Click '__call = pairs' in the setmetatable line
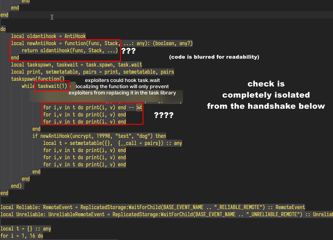This screenshot has height=240, width=333. [139, 143]
